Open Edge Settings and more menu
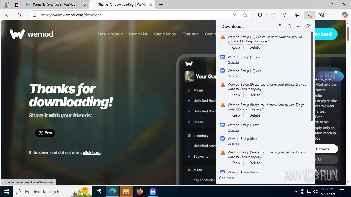This screenshot has width=351, height=197. tap(333, 15)
